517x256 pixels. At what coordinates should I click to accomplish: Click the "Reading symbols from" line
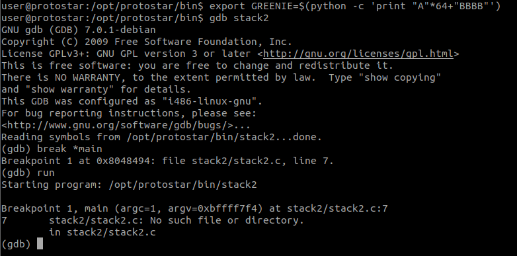(x=161, y=137)
